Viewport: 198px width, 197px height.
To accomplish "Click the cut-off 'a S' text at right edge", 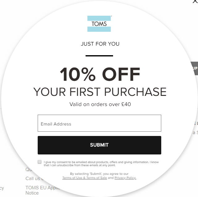I will coord(195,133).
